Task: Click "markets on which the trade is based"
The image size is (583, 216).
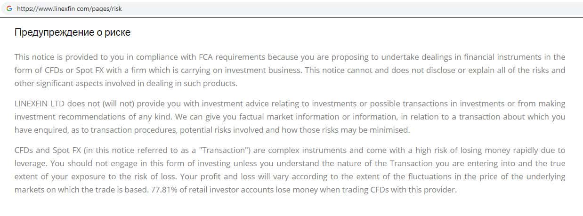Action: click(x=80, y=190)
